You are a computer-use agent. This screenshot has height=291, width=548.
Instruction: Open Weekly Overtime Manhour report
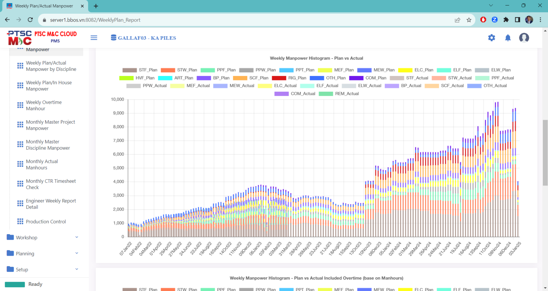[44, 105]
